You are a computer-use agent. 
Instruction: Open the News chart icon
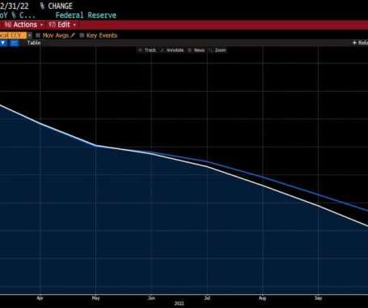coord(190,50)
